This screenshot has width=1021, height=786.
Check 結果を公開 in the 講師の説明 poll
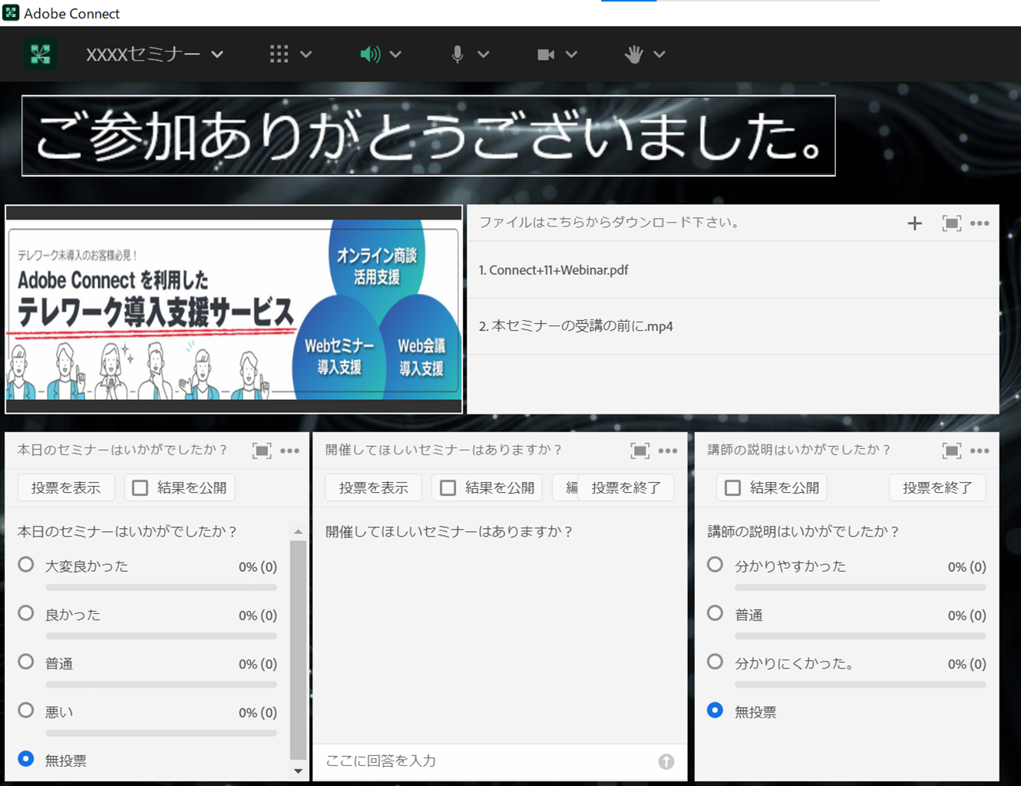pos(732,488)
